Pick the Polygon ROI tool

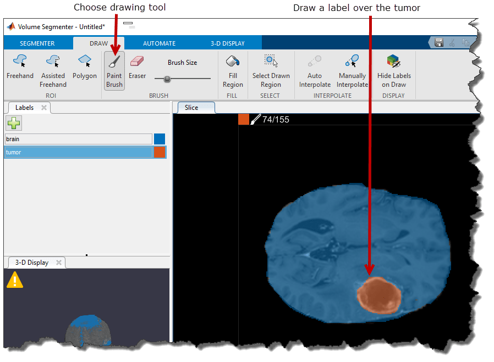(84, 66)
